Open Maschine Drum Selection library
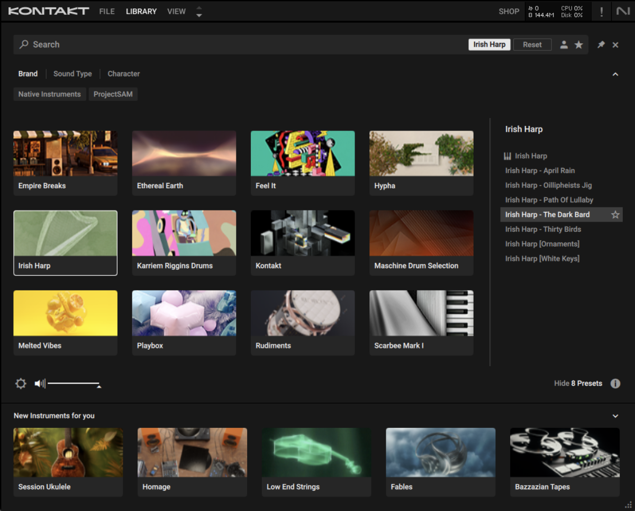 [421, 243]
